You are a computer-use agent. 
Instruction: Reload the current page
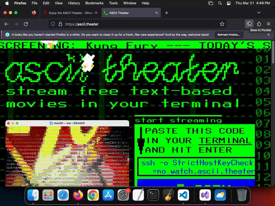pyautogui.click(x=26, y=24)
